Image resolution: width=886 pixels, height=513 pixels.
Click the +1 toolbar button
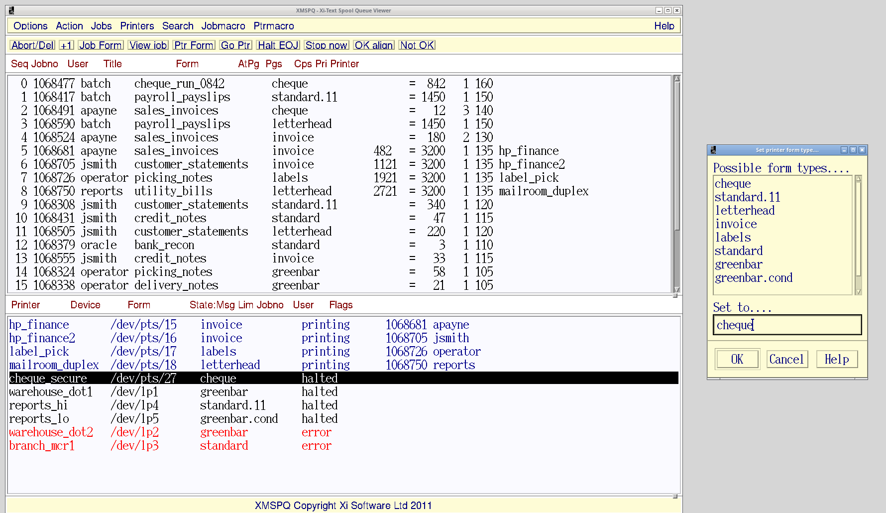tap(66, 45)
